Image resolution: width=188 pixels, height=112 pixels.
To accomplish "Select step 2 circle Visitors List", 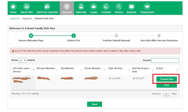I will coord(73,36).
